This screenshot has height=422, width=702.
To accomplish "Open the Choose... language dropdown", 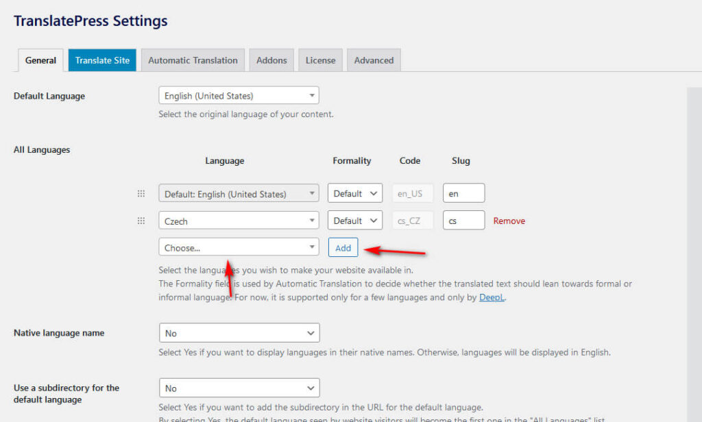I will click(239, 247).
